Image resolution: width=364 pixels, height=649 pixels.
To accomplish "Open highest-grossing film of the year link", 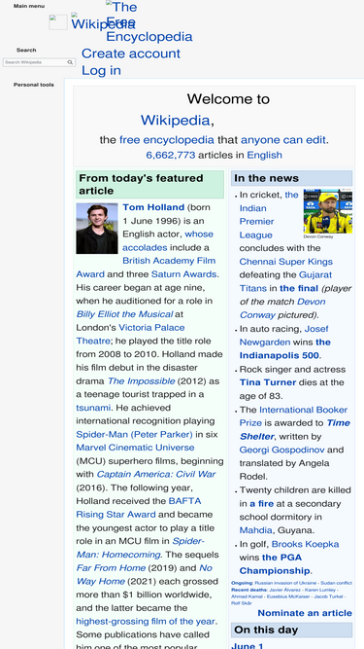I will [x=147, y=621].
